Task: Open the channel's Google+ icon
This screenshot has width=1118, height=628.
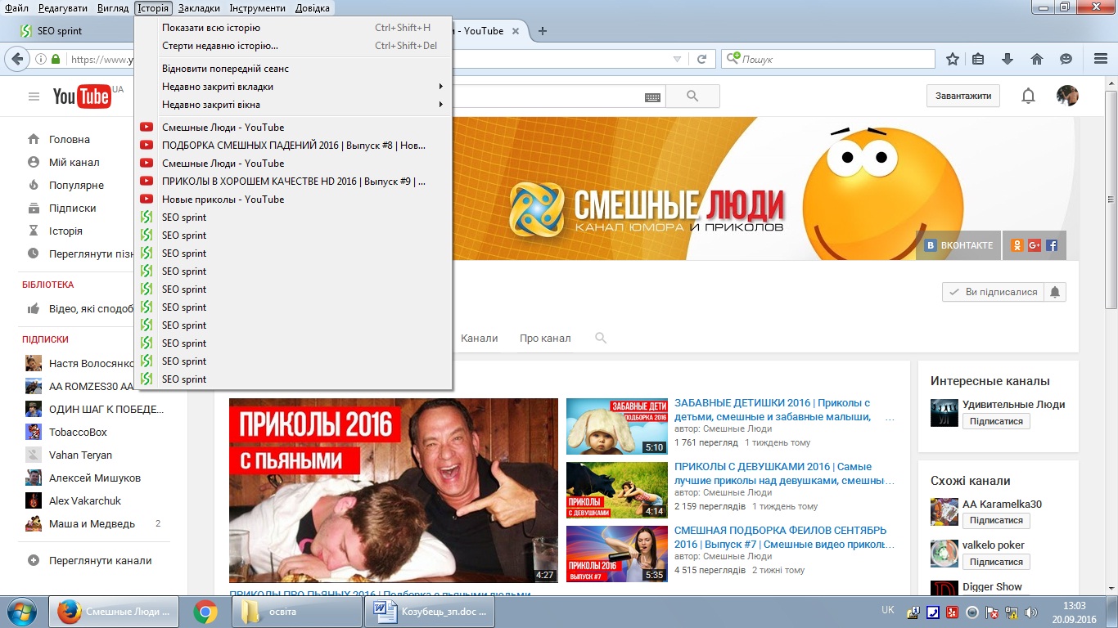Action: 1035,245
